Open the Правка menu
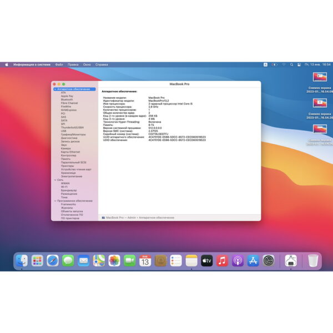 pos(73,64)
